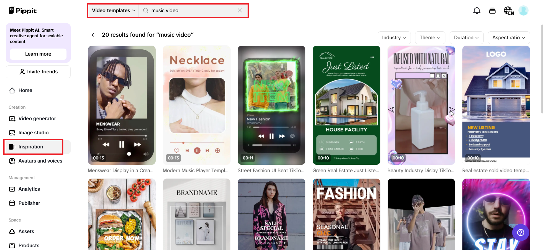Click the search magnifier icon
This screenshot has height=250, width=543.
[146, 10]
